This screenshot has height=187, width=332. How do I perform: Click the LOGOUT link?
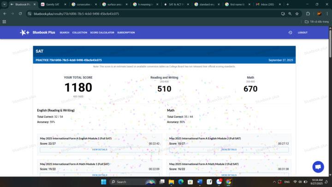pyautogui.click(x=302, y=33)
